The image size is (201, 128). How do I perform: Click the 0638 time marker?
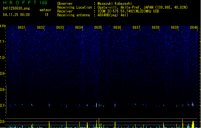coord(156,28)
